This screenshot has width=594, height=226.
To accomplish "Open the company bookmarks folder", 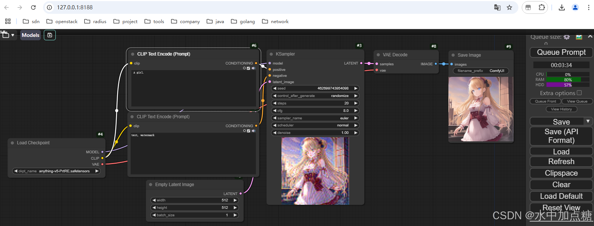I will click(186, 22).
